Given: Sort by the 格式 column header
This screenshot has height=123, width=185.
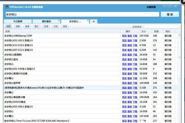Looking at the screenshot, I should coord(169,31).
